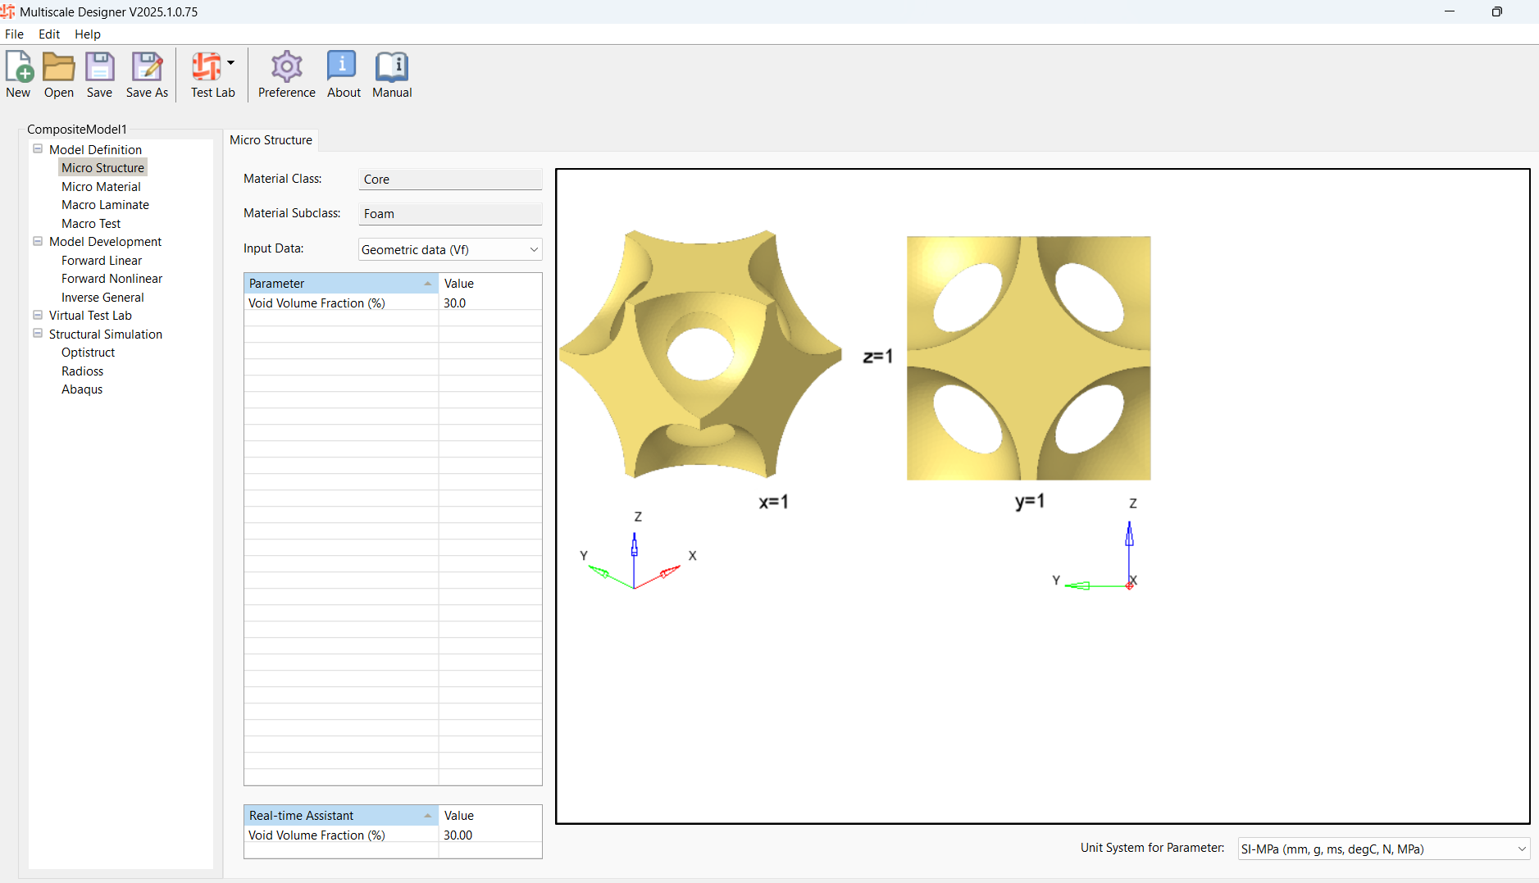The image size is (1539, 883).
Task: Click the New file icon
Action: click(18, 67)
